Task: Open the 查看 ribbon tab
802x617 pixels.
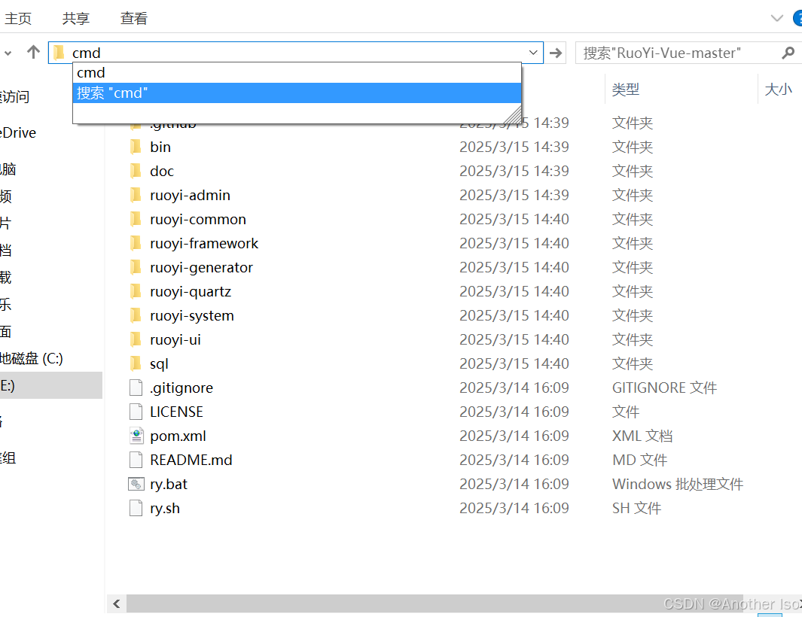Action: 133,18
